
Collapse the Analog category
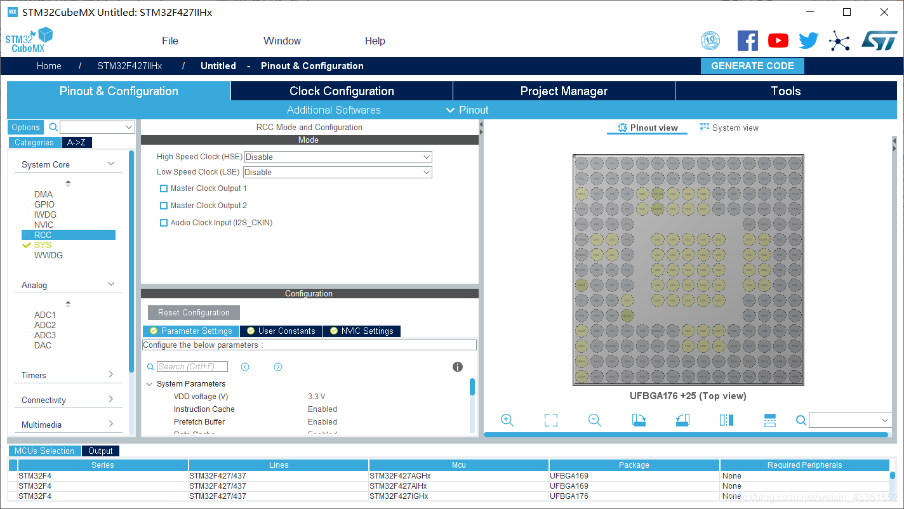[111, 284]
